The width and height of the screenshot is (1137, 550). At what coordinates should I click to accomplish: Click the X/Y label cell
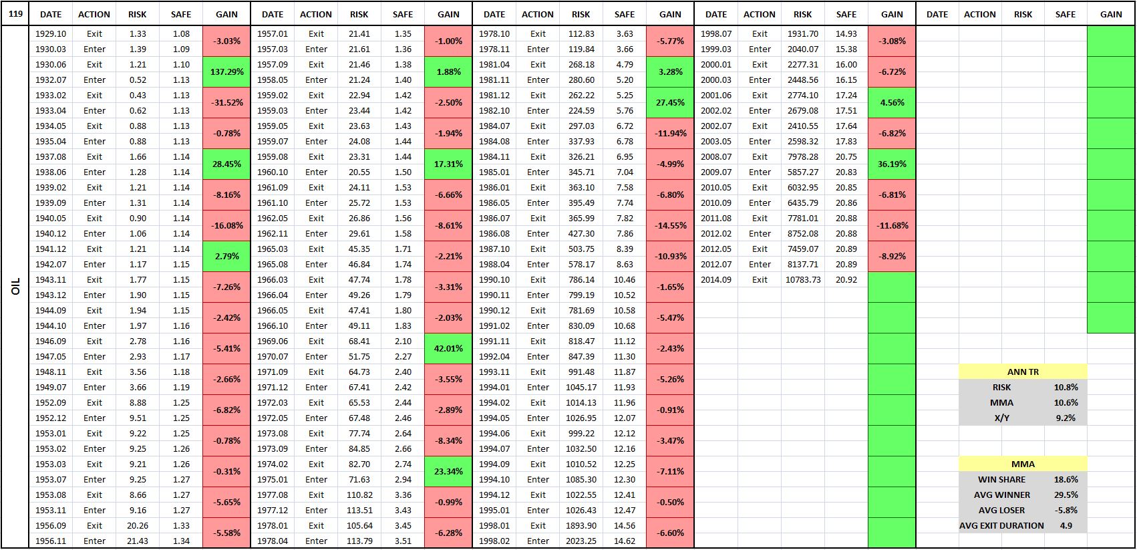(x=1001, y=418)
